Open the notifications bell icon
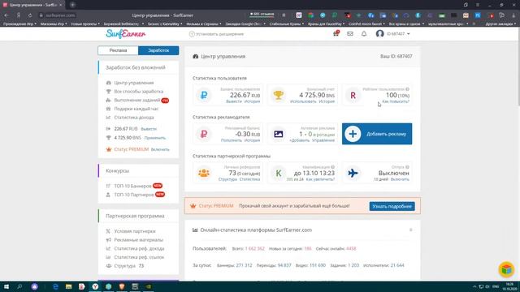Screen dimensions: 520x292 click(x=364, y=34)
